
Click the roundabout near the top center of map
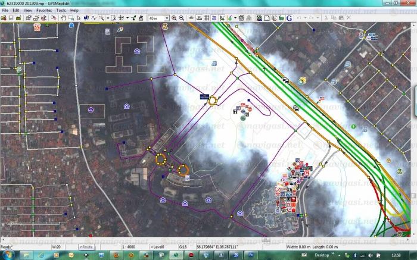click(x=213, y=102)
